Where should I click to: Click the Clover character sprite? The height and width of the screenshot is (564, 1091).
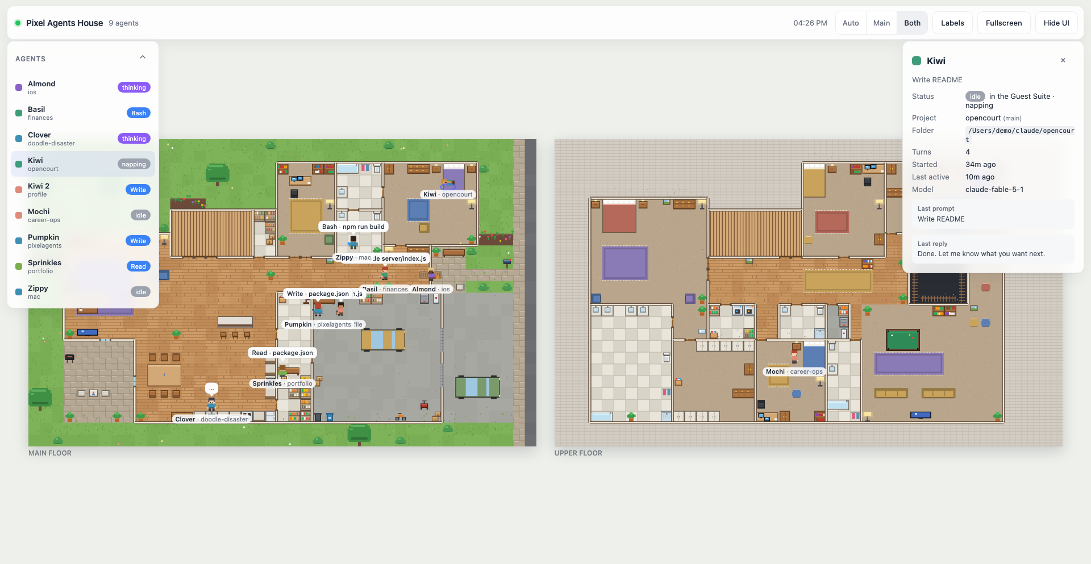pyautogui.click(x=211, y=404)
